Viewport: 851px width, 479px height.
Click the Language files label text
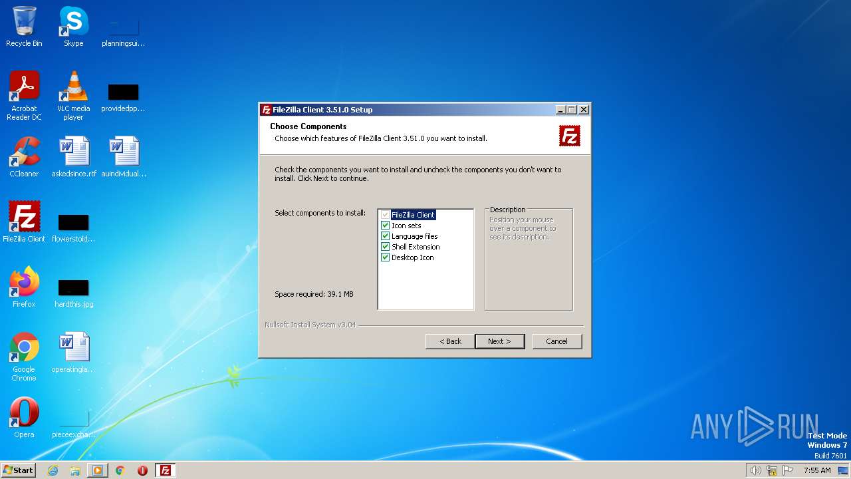[x=414, y=236]
